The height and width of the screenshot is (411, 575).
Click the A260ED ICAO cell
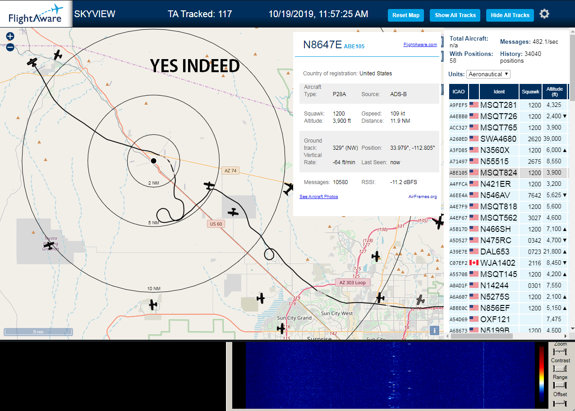click(x=458, y=139)
